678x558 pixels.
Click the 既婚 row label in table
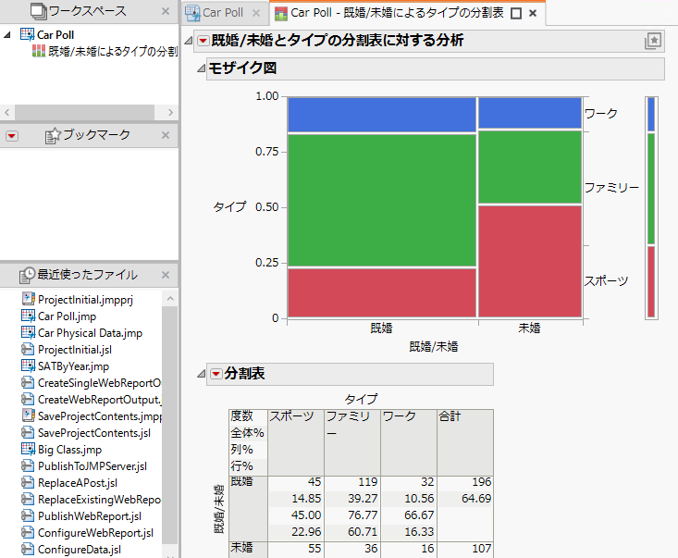pos(241,481)
